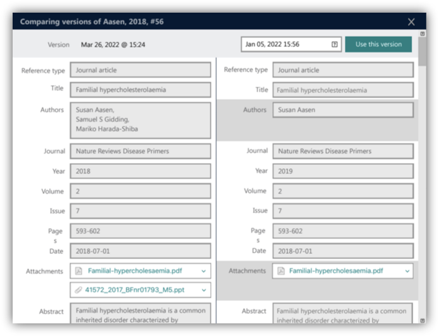This screenshot has height=336, width=439.
Task: Expand 41572_2017_BFnr01793_M5.ppt attachment chevron
Action: (203, 290)
